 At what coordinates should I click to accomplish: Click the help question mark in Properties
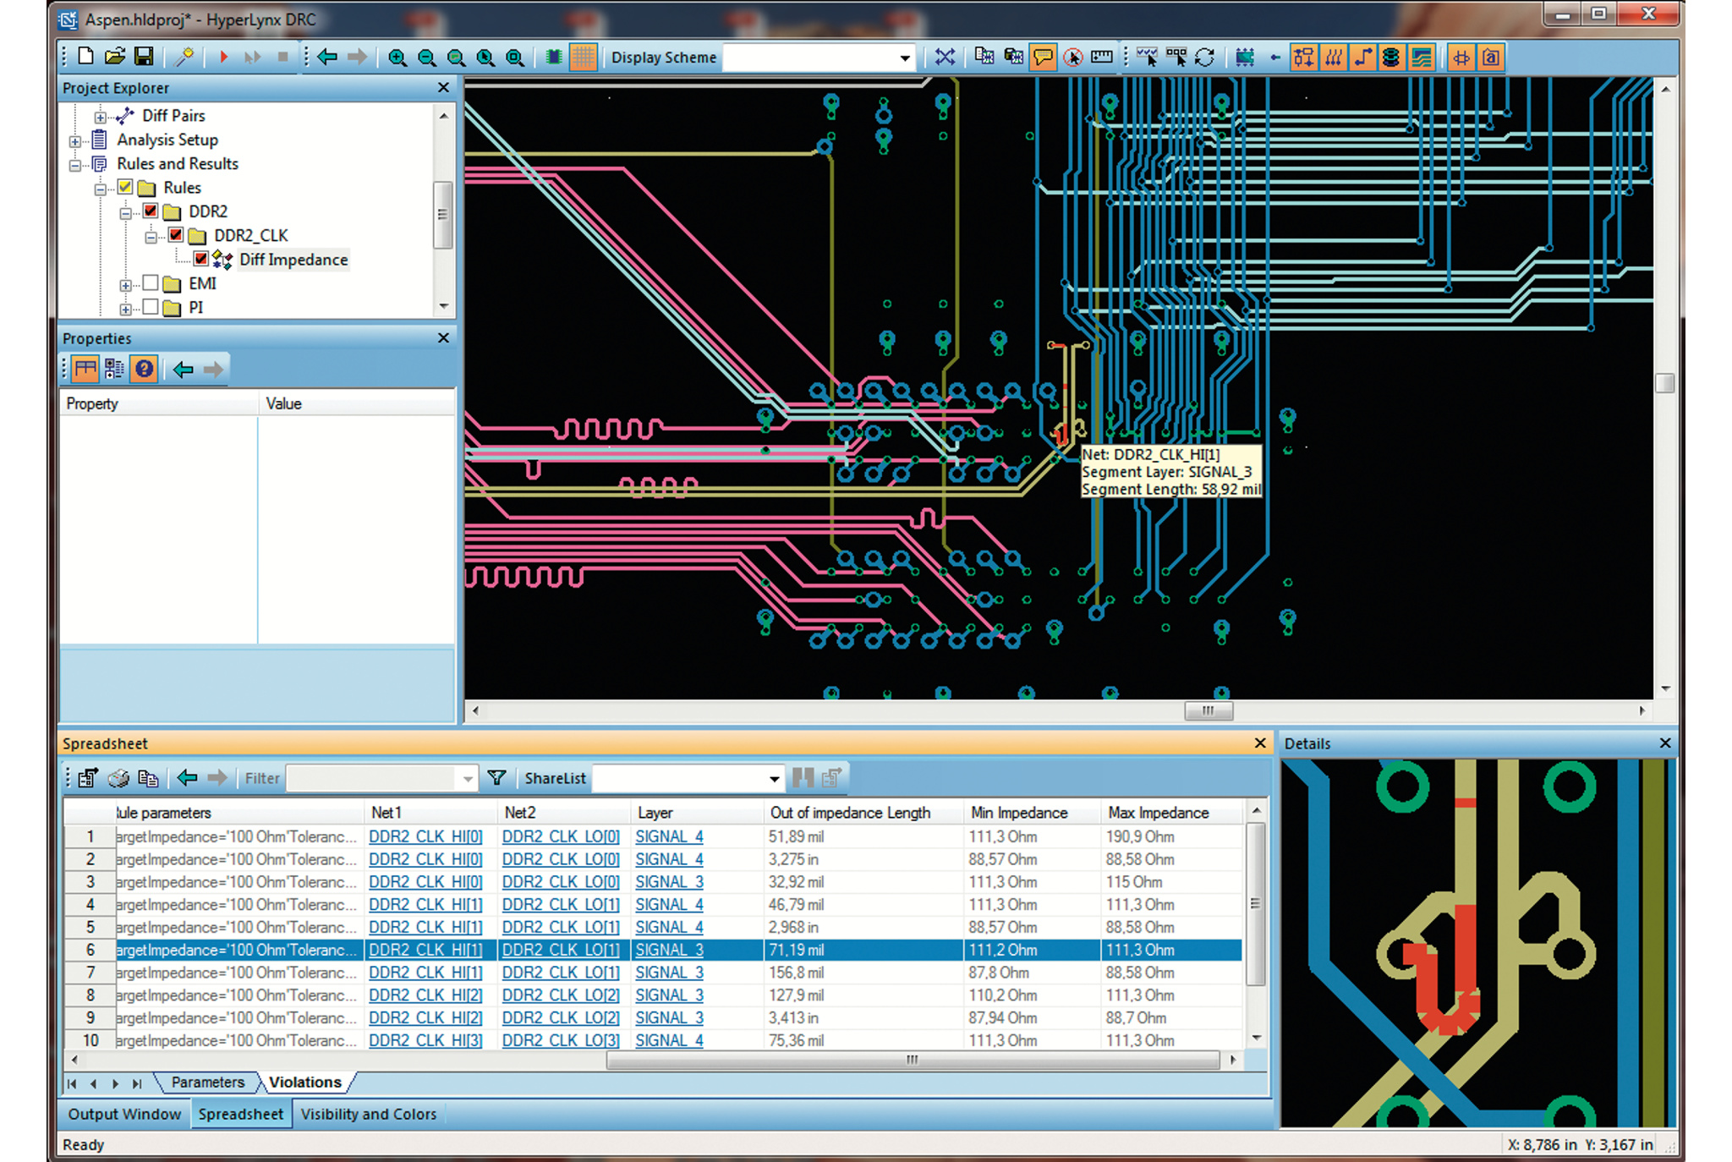click(x=144, y=369)
